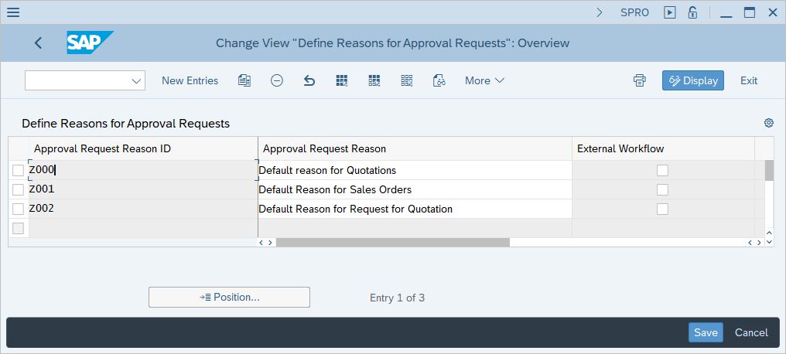Select the Z002 row selector checkbox
786x354 pixels.
[x=18, y=209]
